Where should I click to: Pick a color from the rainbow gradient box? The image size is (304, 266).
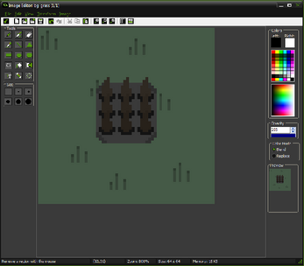click(283, 100)
